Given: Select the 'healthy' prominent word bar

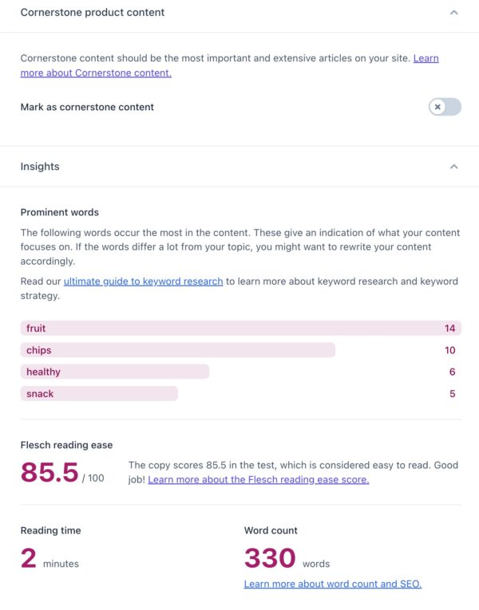Looking at the screenshot, I should pos(114,372).
